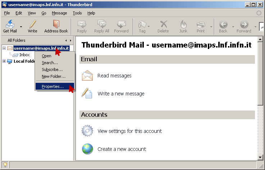Screen dimensions: 265x170
Task: Choose Open in the context menu
Action: tap(55, 56)
